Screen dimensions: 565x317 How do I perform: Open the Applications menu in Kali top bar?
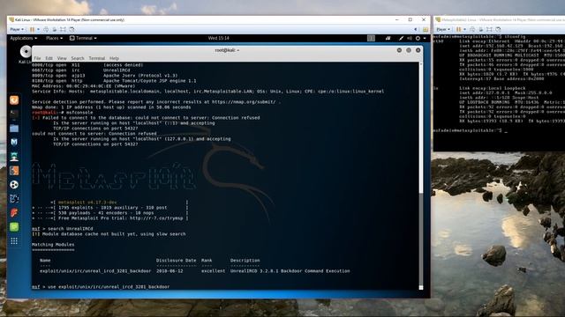24,38
